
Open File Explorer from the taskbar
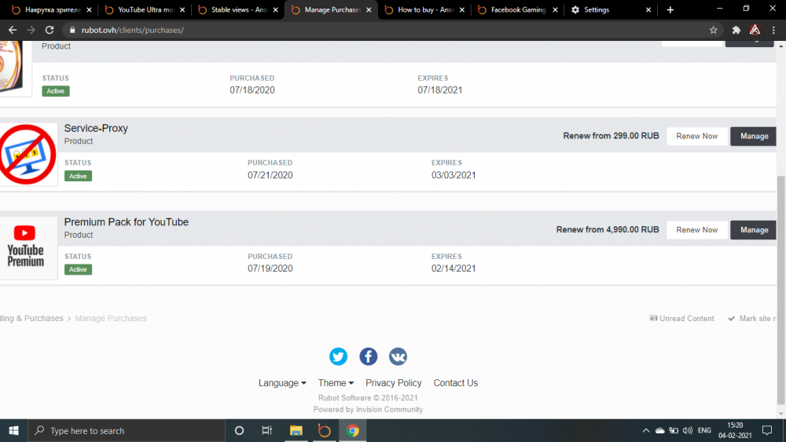296,430
